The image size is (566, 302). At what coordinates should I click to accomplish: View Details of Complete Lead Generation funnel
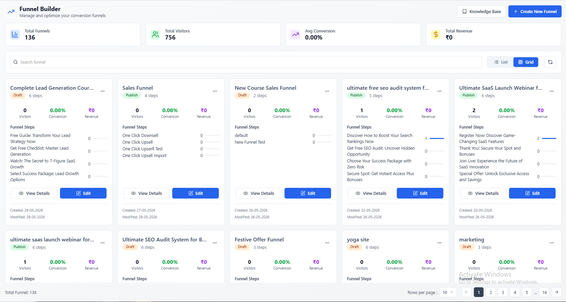35,193
